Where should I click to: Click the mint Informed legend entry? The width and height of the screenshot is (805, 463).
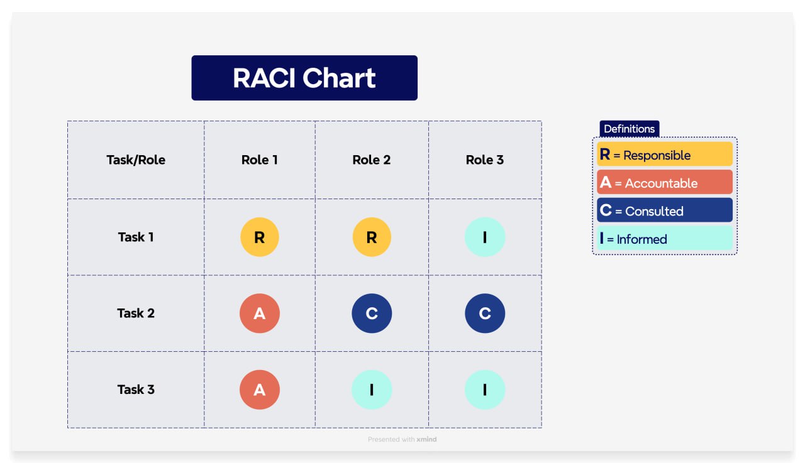[665, 239]
